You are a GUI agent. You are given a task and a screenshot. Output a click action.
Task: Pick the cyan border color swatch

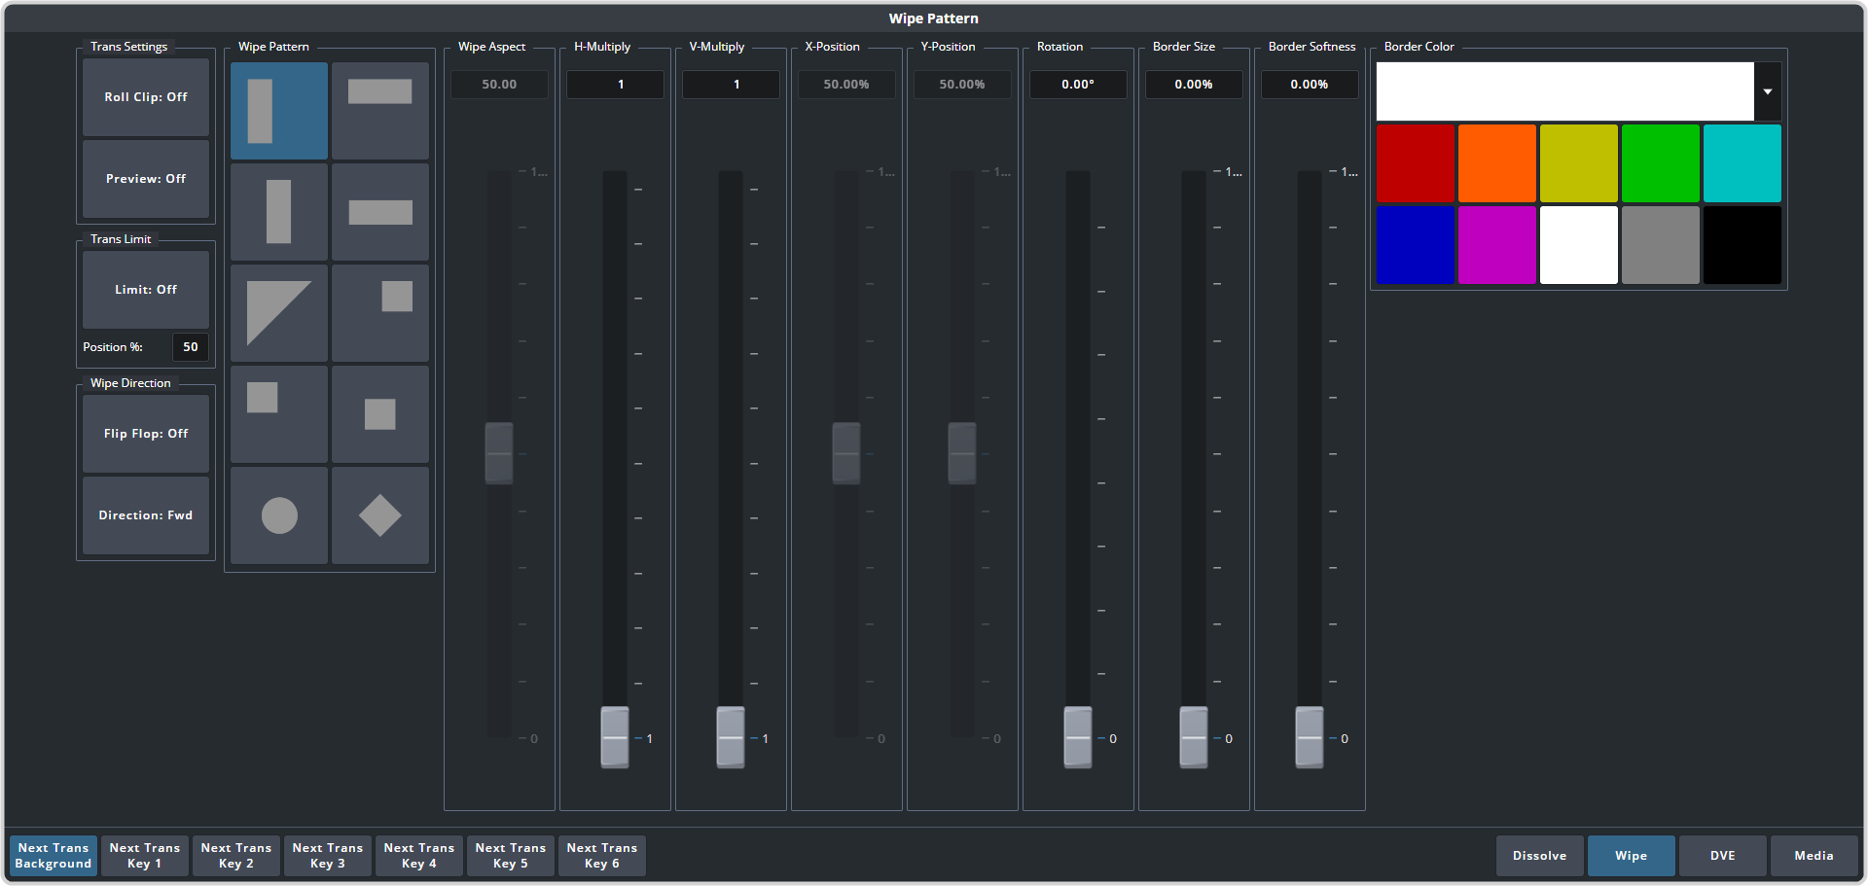(1742, 163)
